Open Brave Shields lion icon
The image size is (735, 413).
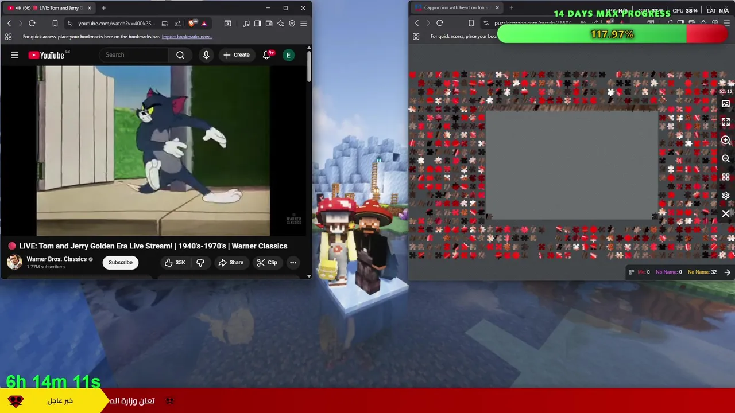pos(192,24)
